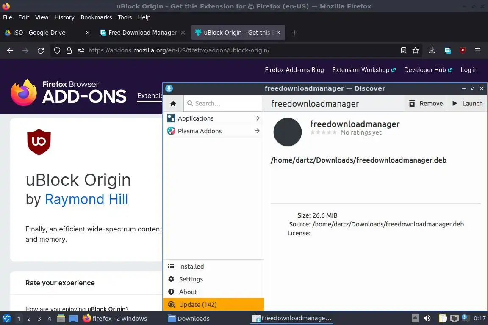Screen dimensions: 488x325
Task: Open the Tools menu
Action: [x=125, y=17]
